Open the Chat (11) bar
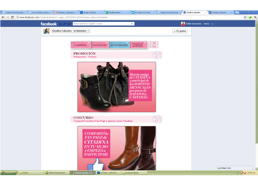Image resolution: width=258 pixels, height=184 pixels. [x=235, y=168]
